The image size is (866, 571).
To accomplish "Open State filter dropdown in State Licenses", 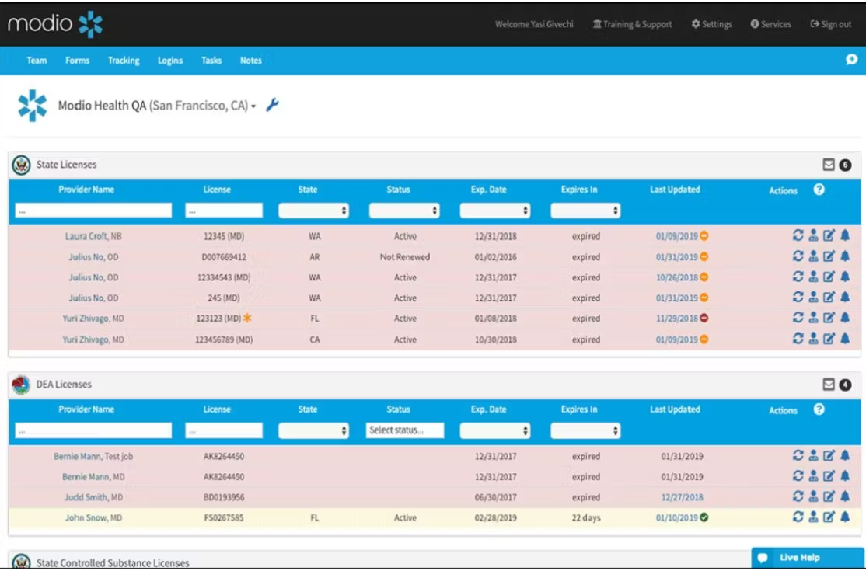I will point(314,211).
